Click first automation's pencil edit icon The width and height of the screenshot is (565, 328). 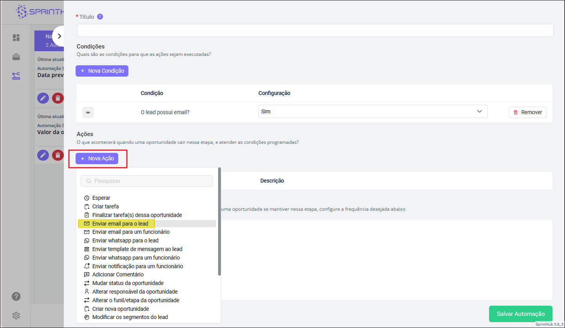pos(43,98)
